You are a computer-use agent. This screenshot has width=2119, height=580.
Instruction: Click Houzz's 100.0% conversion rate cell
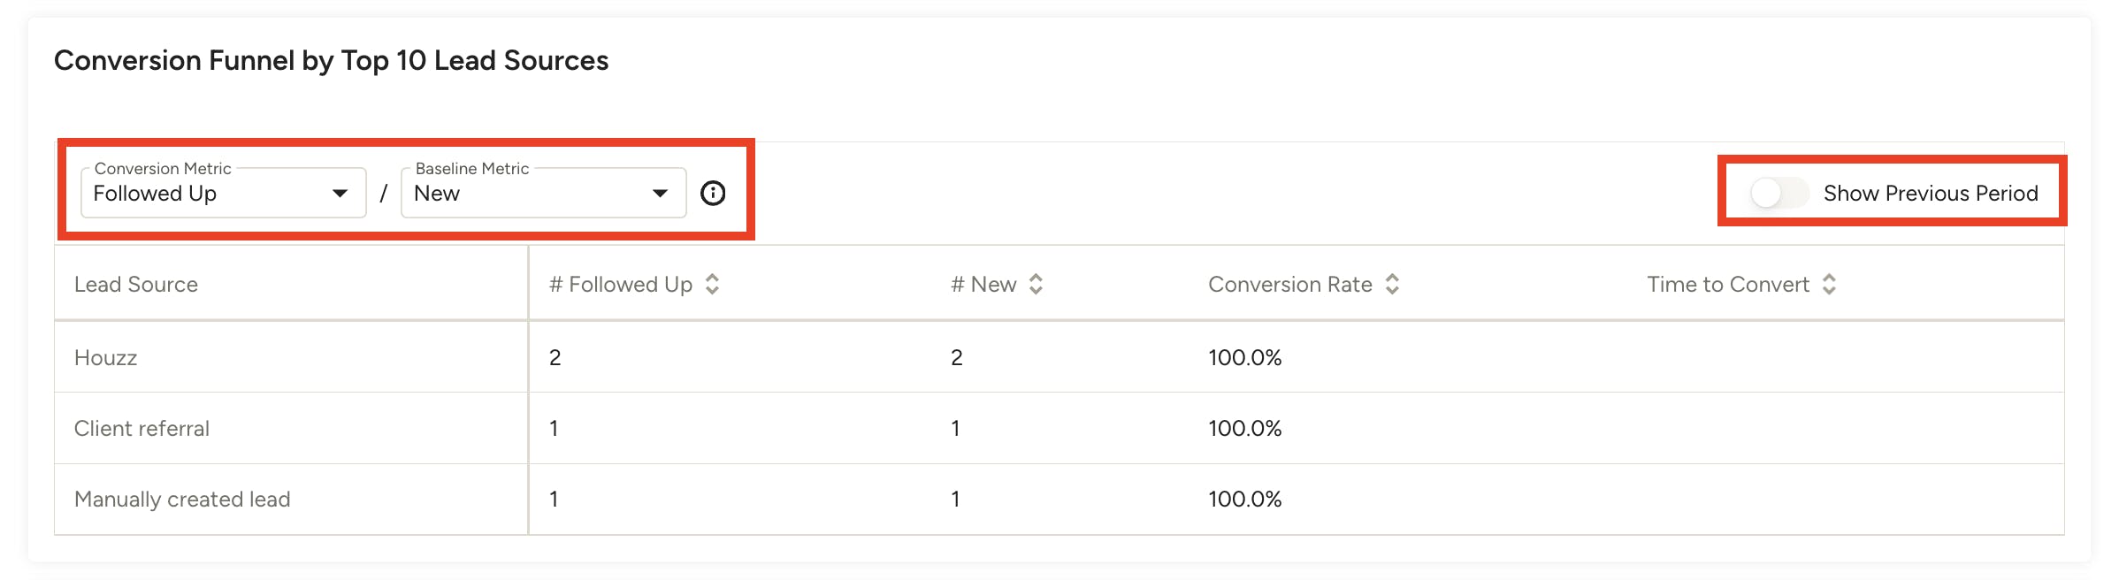click(1244, 357)
